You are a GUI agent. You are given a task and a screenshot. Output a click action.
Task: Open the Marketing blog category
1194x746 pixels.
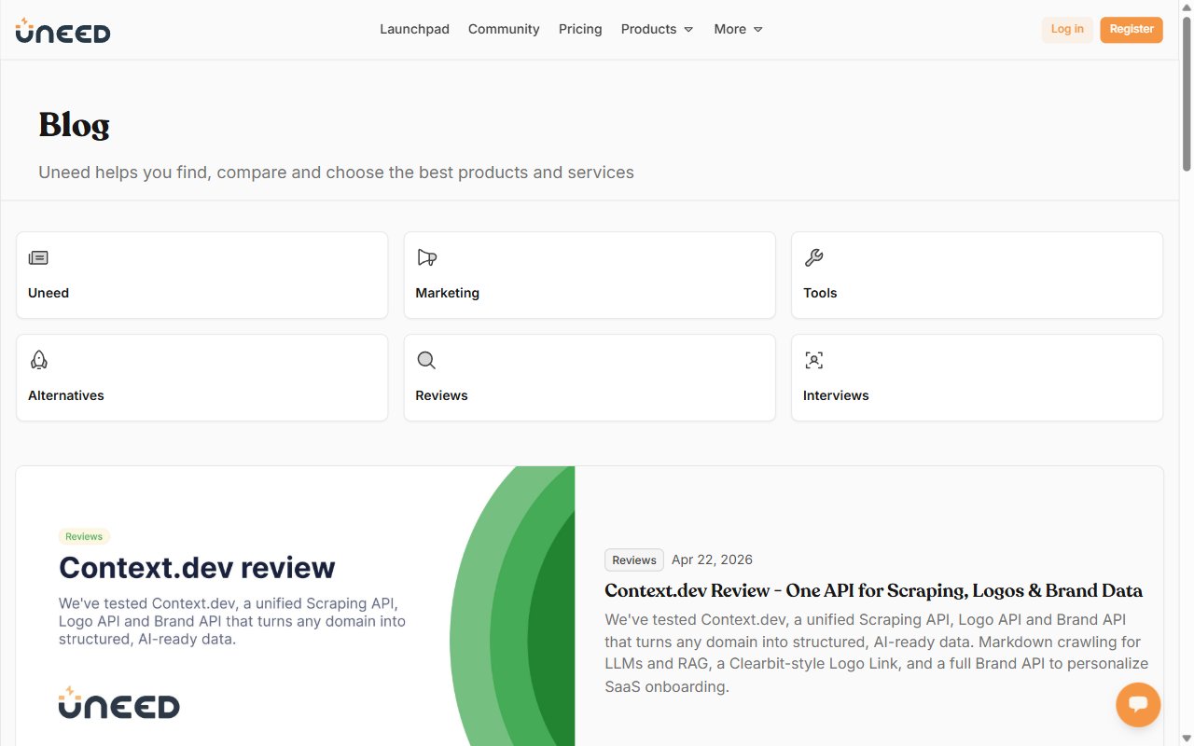[590, 275]
